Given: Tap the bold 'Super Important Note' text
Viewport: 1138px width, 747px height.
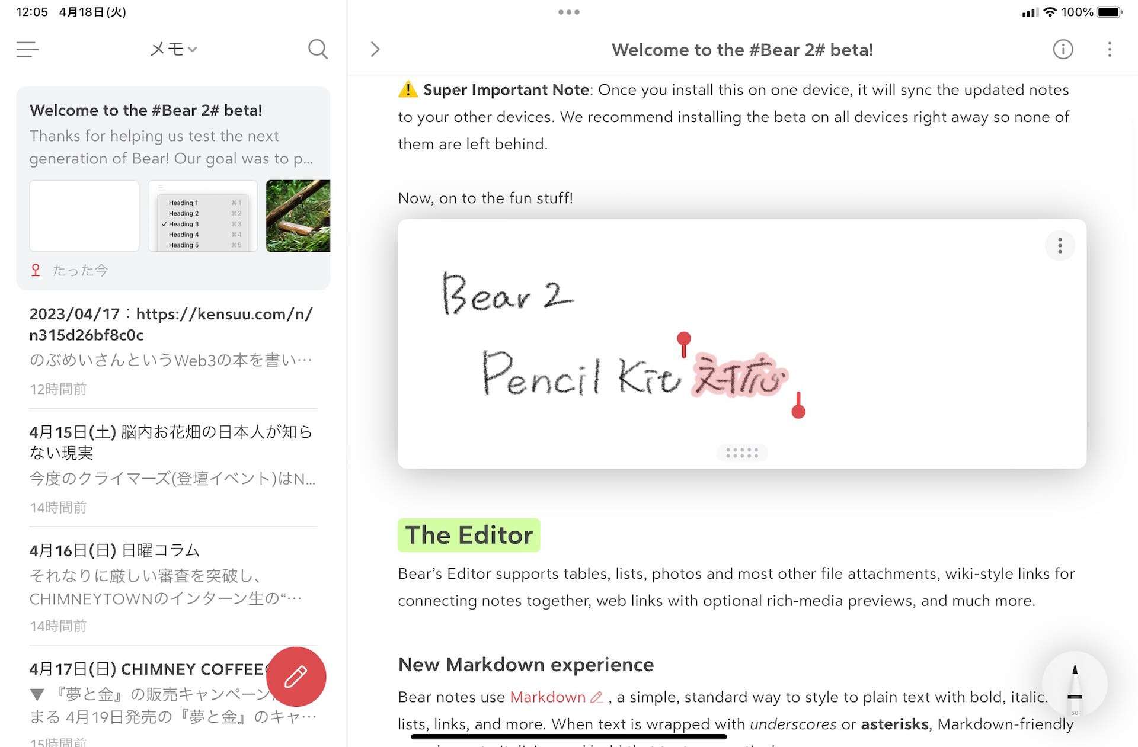Looking at the screenshot, I should [x=506, y=90].
